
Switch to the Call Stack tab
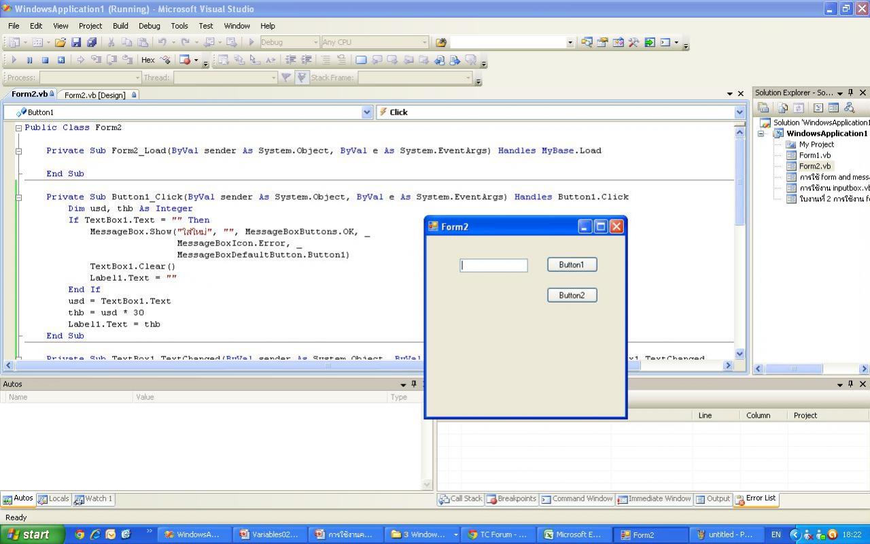point(460,499)
